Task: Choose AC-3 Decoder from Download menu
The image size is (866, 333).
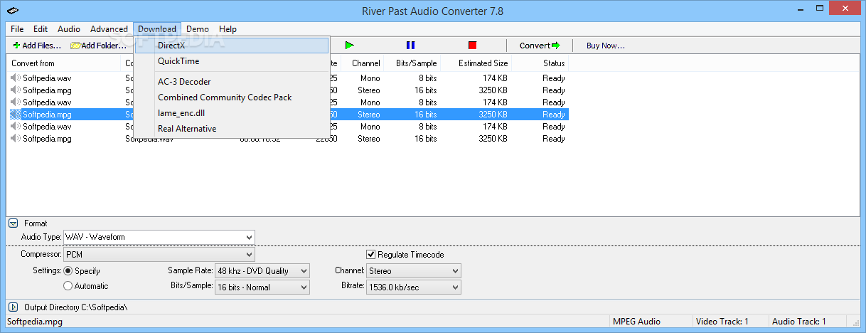Action: click(232, 82)
